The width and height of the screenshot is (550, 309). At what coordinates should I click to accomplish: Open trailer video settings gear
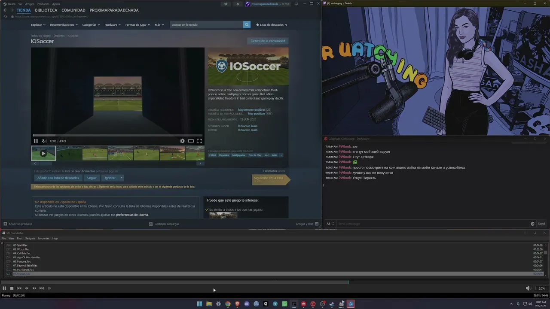[182, 141]
